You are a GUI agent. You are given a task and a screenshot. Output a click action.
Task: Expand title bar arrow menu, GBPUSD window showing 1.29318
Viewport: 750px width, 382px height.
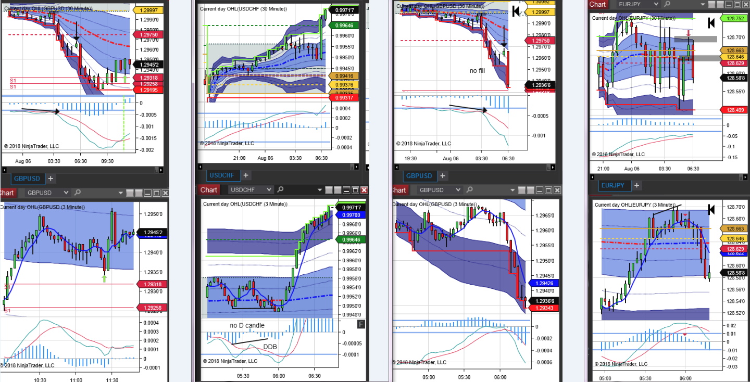click(121, 193)
